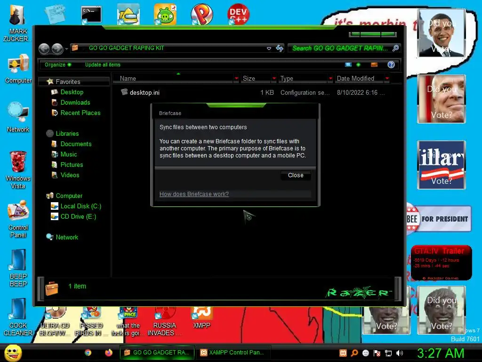482x362 pixels.
Task: Click the briefcase icon in the details pane
Action: click(x=52, y=288)
